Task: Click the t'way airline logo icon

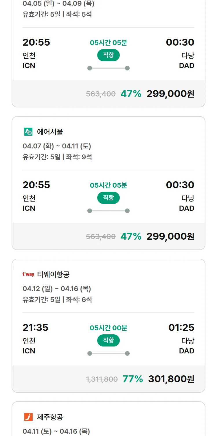Action: pyautogui.click(x=28, y=274)
